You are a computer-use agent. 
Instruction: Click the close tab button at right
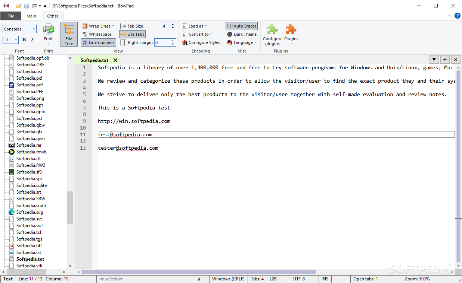coord(456,59)
